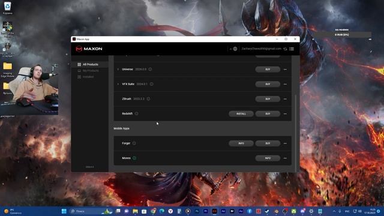Open the Recycle Bin desktop icon
This screenshot has height=216, width=384.
pyautogui.click(x=8, y=8)
